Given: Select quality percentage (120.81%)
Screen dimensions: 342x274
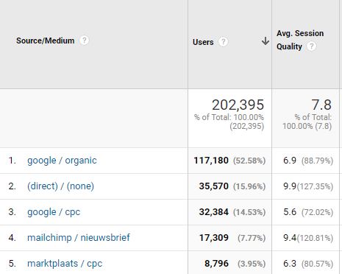Looking at the screenshot, I should tap(315, 238).
